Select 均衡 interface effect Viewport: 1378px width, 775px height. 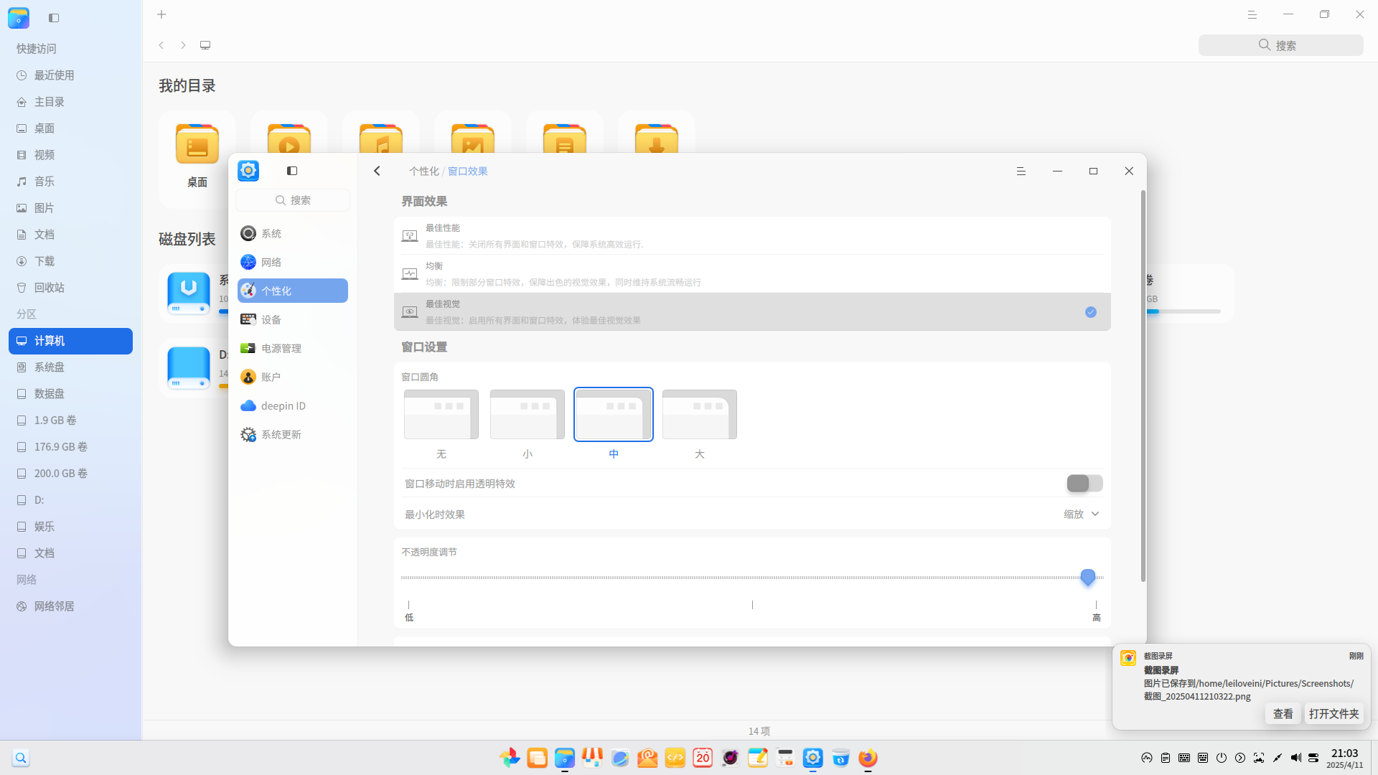coord(752,273)
